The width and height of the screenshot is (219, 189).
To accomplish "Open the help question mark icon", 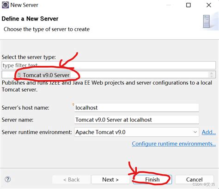I will [x=8, y=179].
